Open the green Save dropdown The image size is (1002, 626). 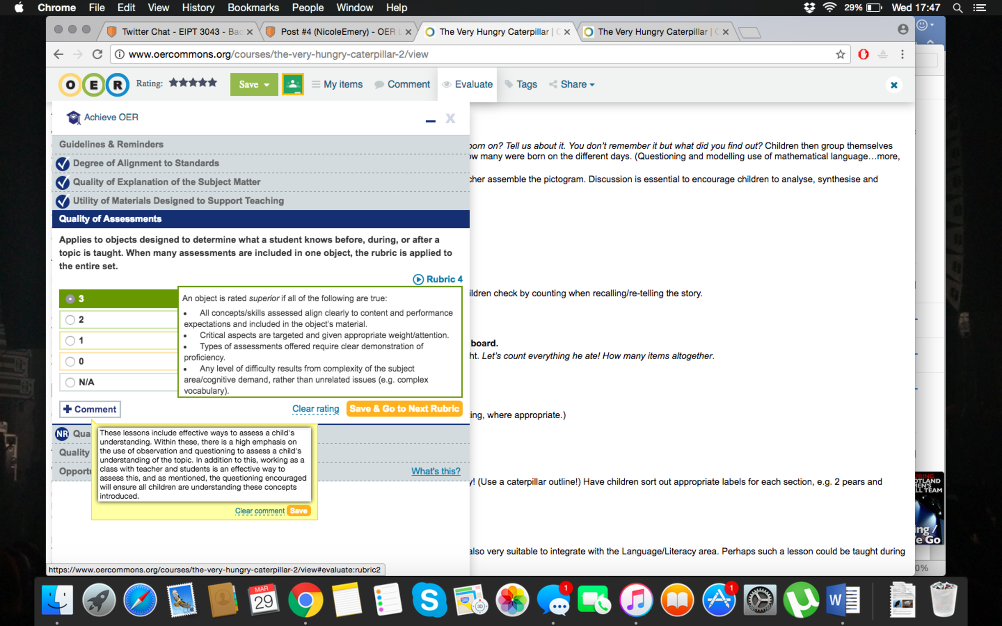click(254, 84)
